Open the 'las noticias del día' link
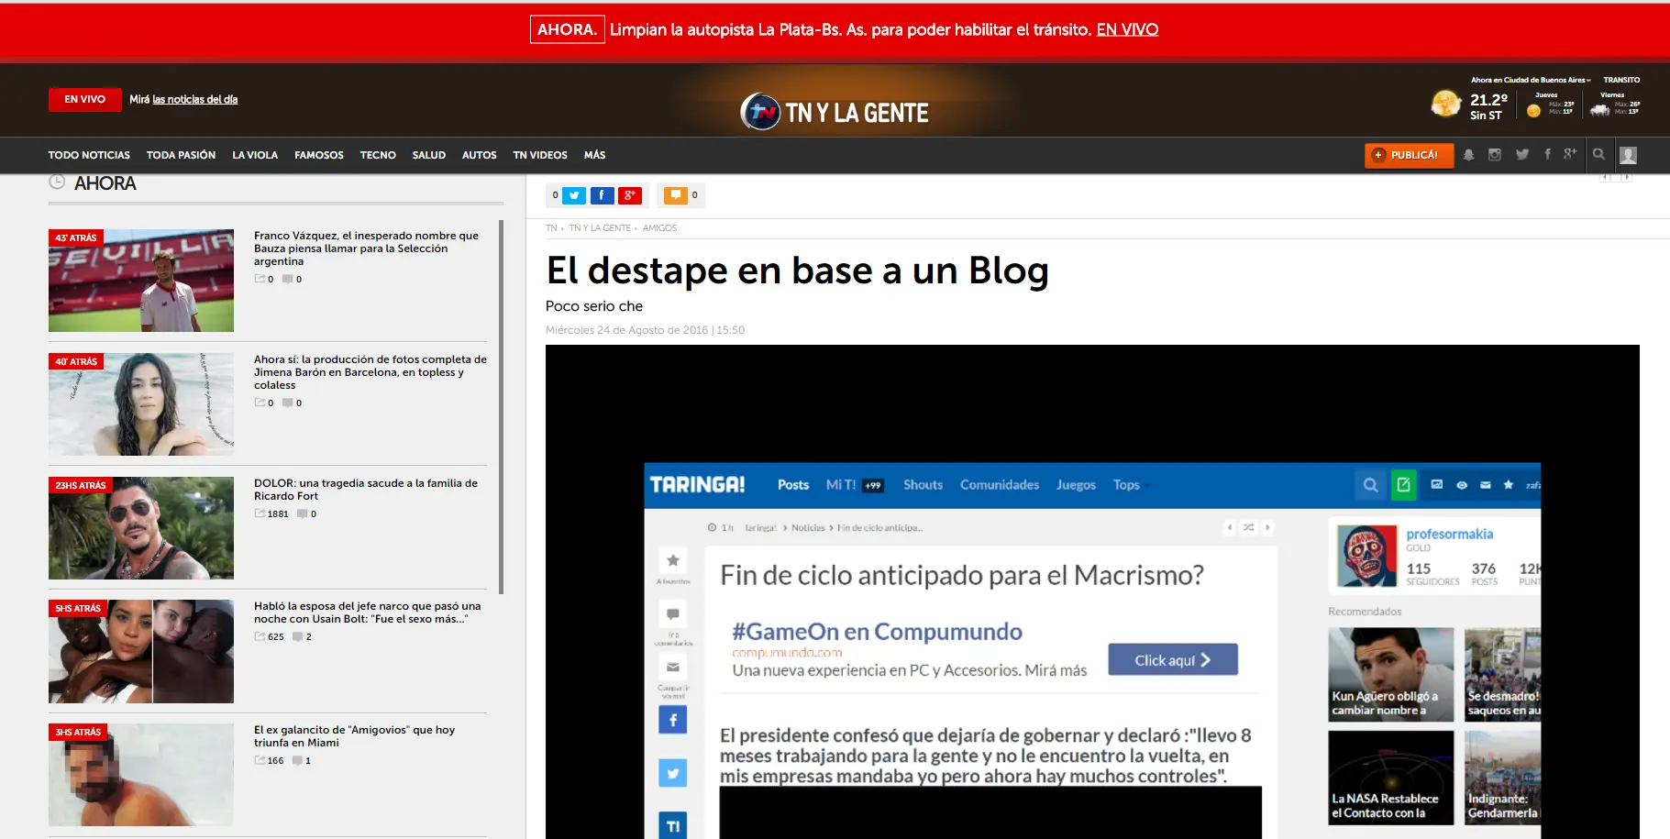Image resolution: width=1670 pixels, height=839 pixels. 194,99
